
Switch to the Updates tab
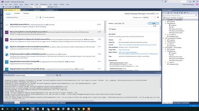point(26,13)
